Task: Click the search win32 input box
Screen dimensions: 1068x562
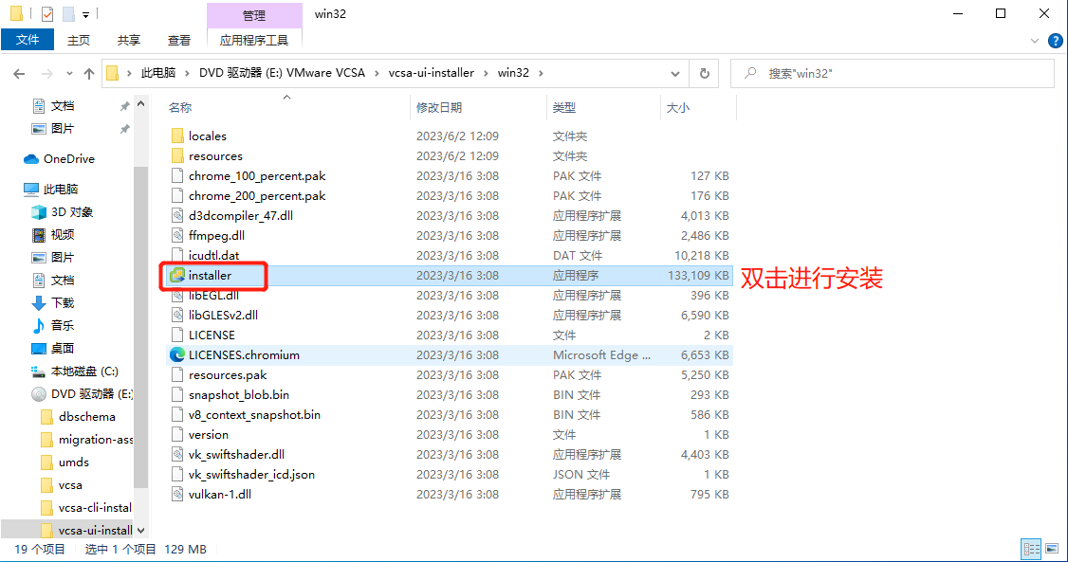Action: 893,74
